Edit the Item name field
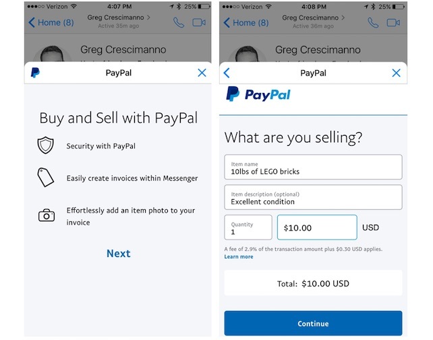Screen dimensions: 433x340 tap(313, 167)
